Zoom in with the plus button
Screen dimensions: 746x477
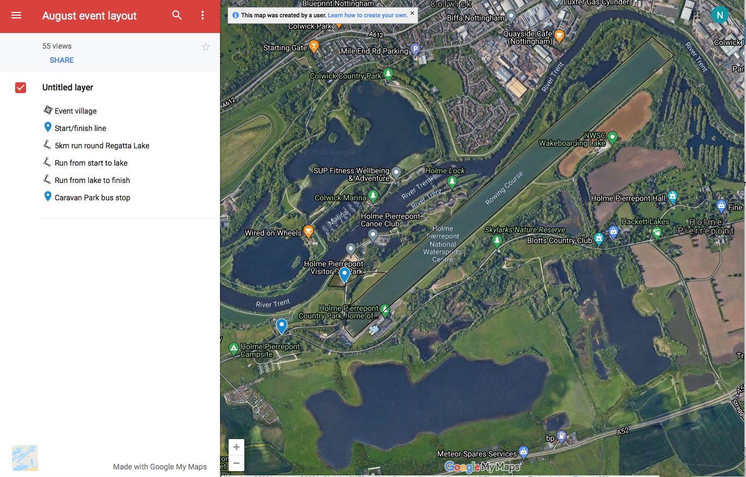[236, 447]
